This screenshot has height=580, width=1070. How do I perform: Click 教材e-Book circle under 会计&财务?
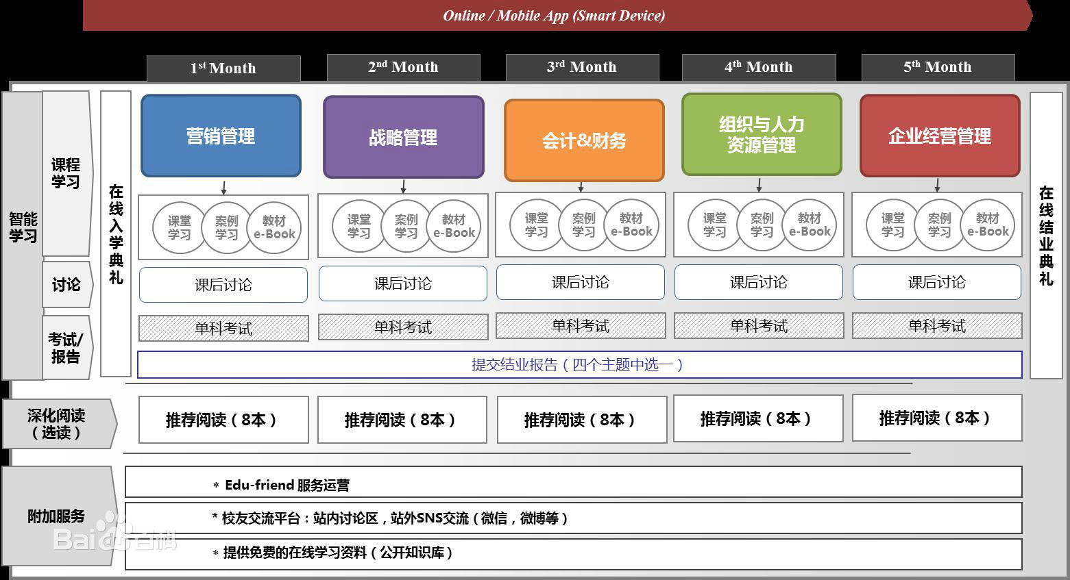click(x=631, y=225)
